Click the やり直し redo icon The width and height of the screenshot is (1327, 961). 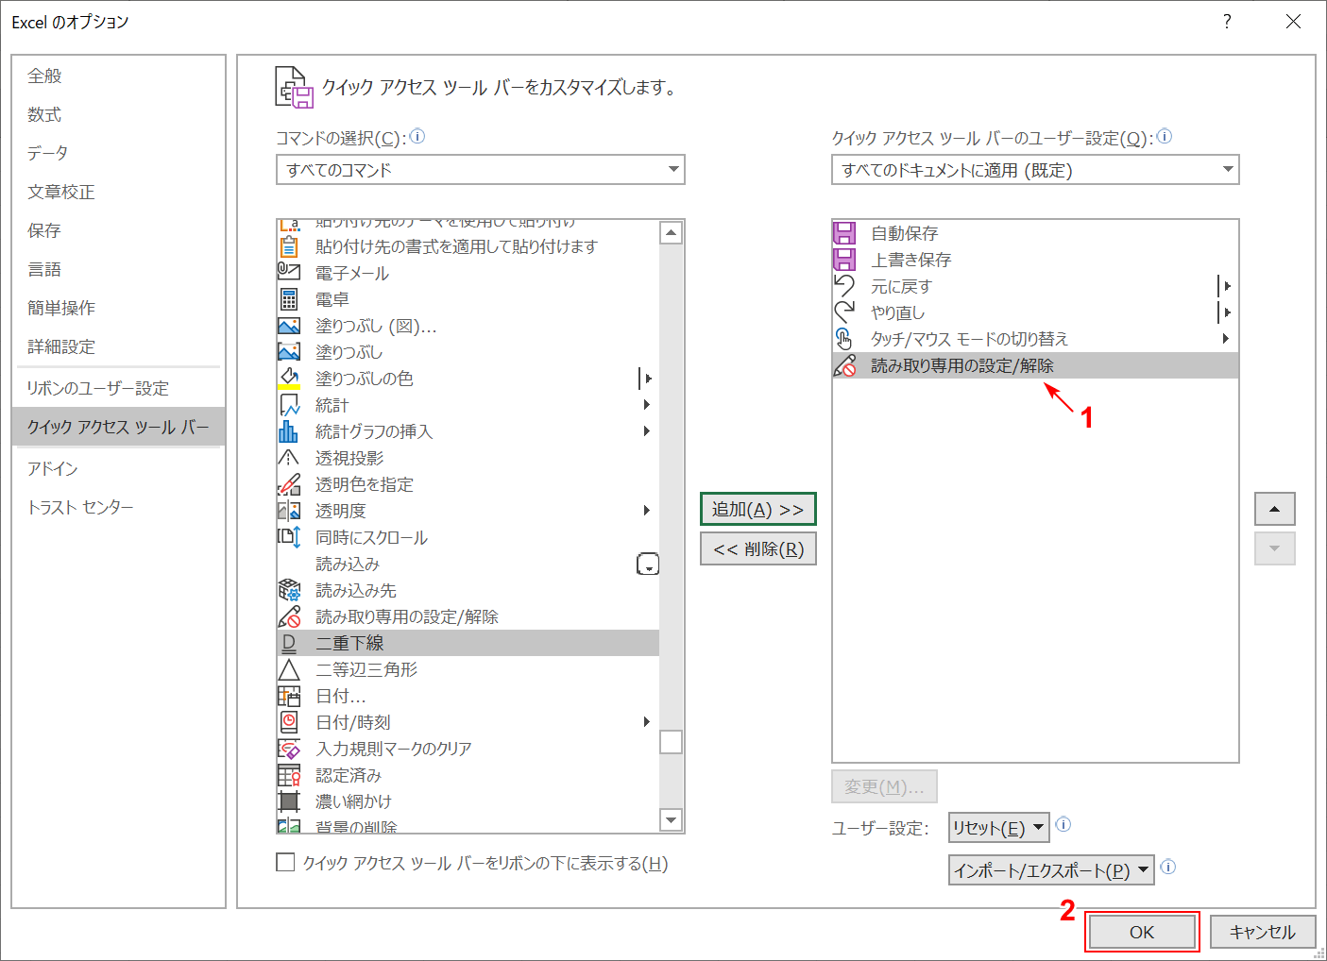click(x=844, y=312)
